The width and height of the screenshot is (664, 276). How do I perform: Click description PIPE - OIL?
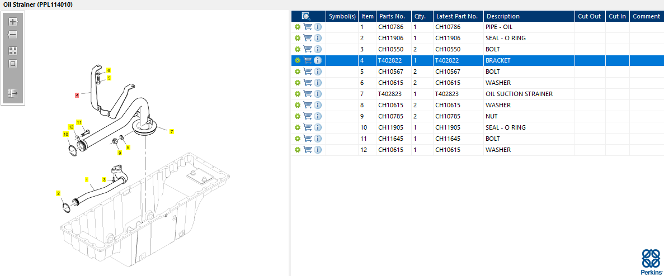(500, 27)
